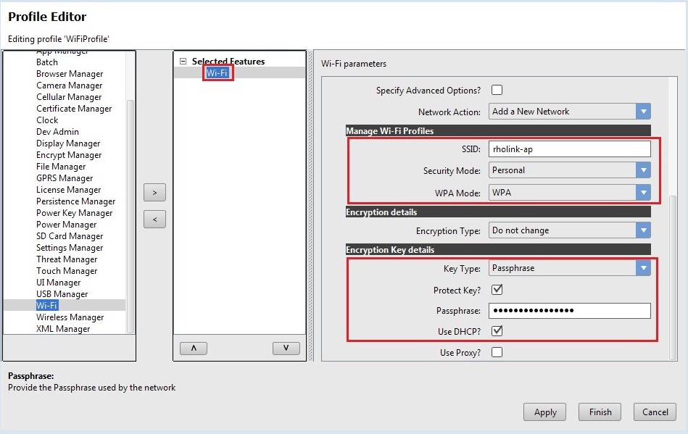Move selected feature down with V button

coord(286,348)
